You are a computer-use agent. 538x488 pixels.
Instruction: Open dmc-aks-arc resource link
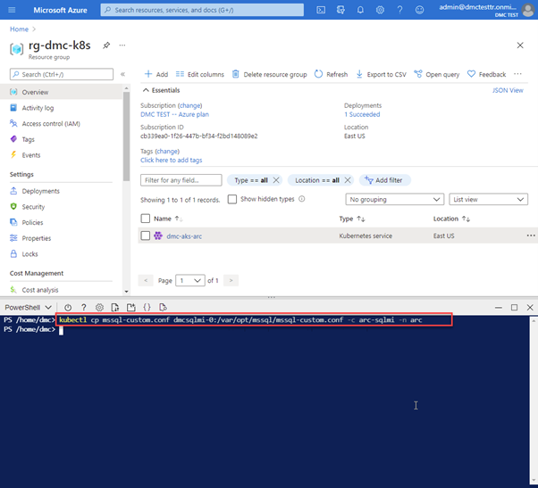[x=184, y=236]
